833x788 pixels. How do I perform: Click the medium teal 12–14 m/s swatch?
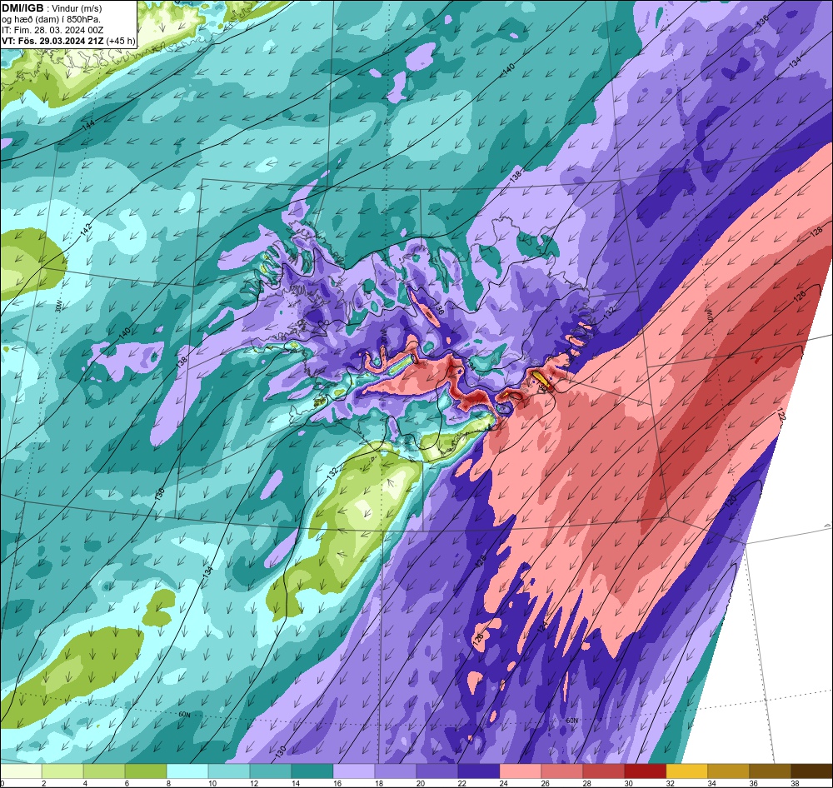(271, 771)
